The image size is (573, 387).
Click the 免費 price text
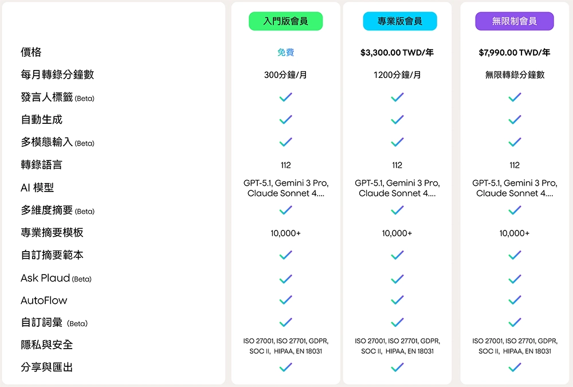[285, 53]
